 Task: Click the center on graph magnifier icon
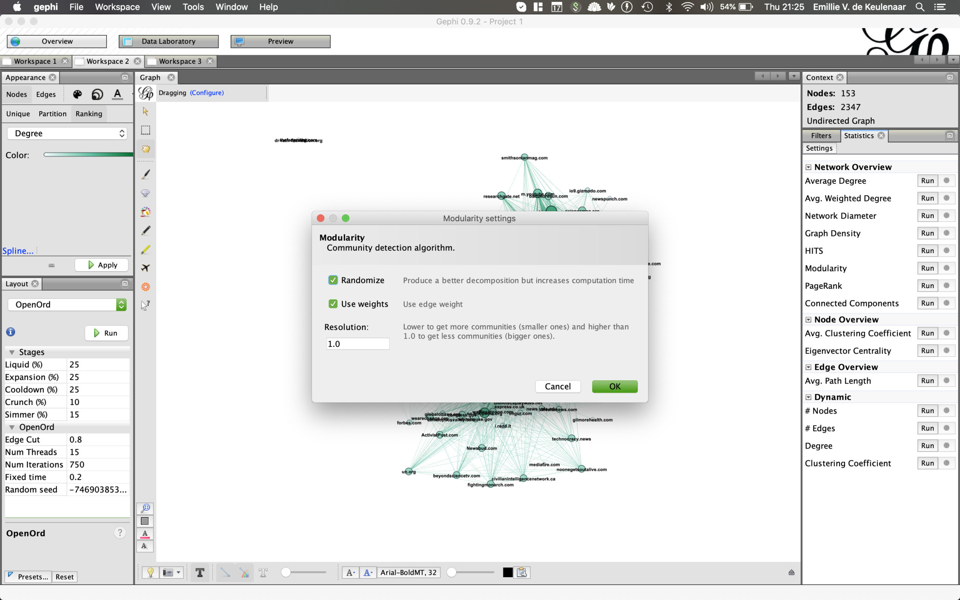tap(145, 508)
